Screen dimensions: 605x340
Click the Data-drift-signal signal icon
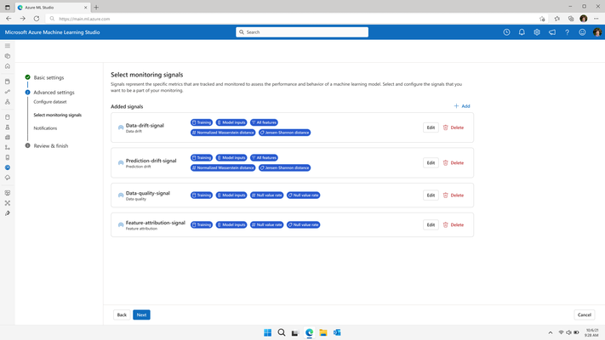coord(121,127)
